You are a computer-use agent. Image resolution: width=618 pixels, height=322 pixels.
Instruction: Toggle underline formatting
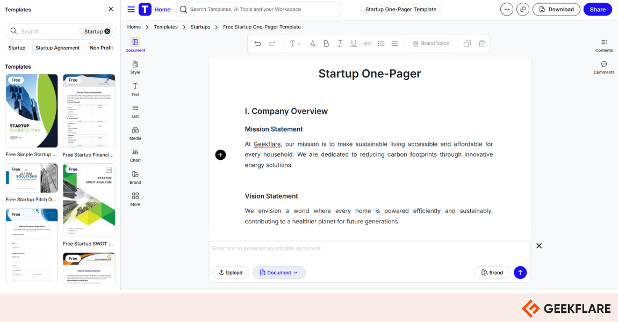pyautogui.click(x=354, y=43)
